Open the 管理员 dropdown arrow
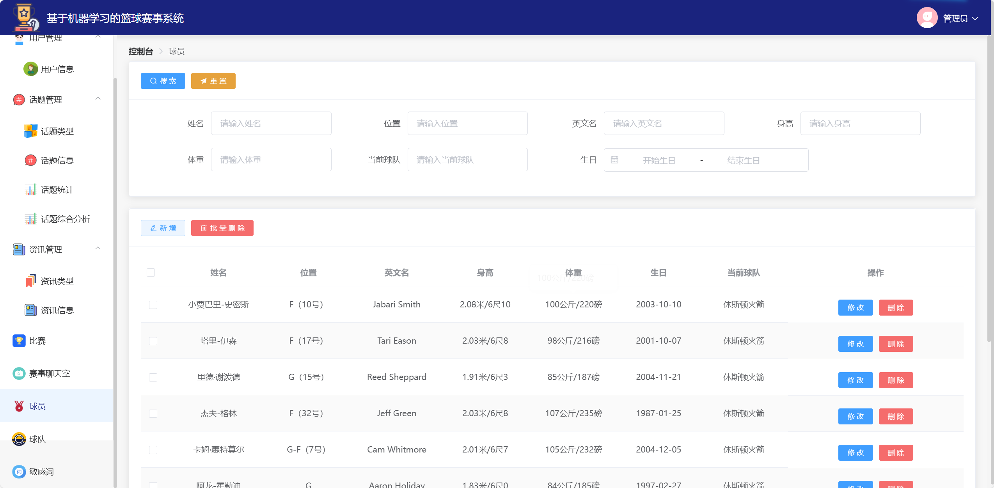Screen dimensions: 994x488 [975, 18]
